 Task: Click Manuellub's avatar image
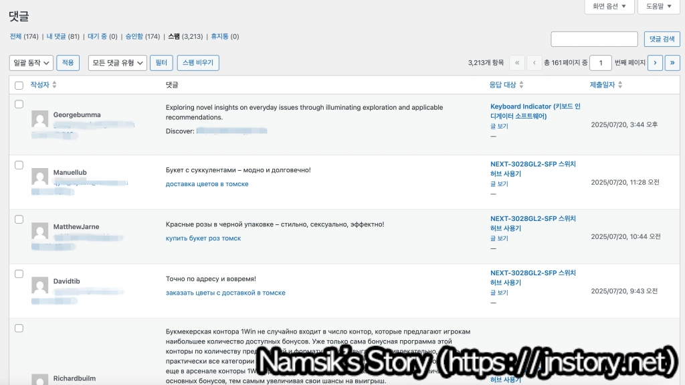pos(39,177)
